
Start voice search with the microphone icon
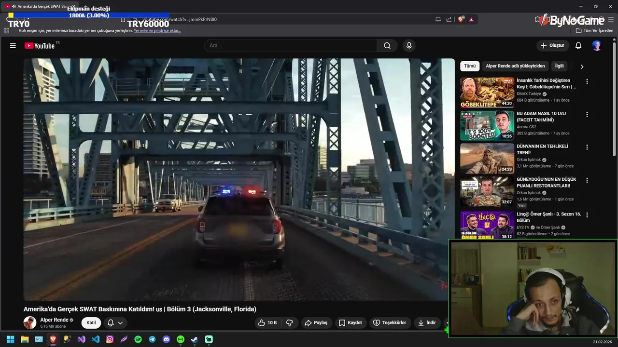point(409,46)
